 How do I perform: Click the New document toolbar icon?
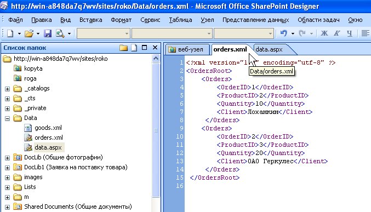(x=10, y=33)
